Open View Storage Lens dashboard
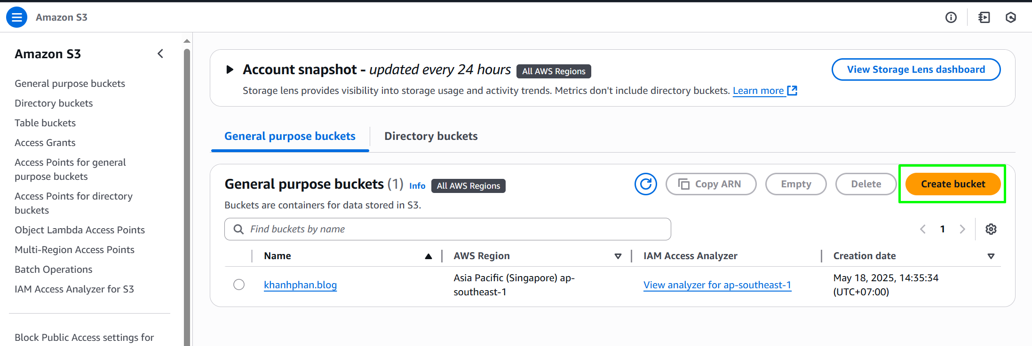This screenshot has height=346, width=1032. (x=916, y=69)
